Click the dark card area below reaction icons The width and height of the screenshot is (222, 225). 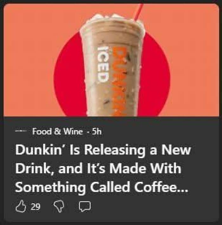111,217
